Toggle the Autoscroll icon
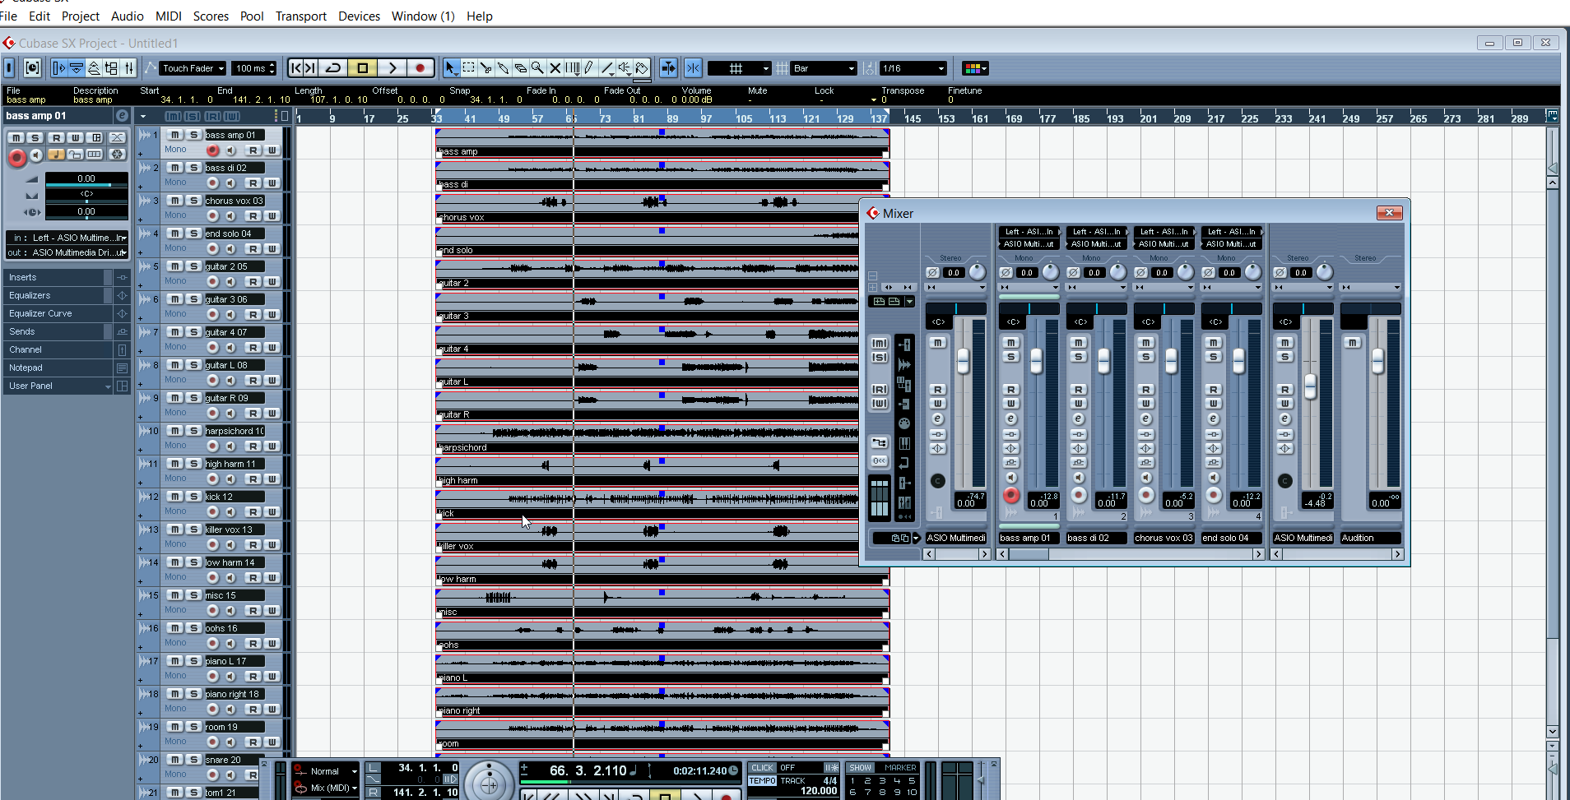 (x=668, y=68)
